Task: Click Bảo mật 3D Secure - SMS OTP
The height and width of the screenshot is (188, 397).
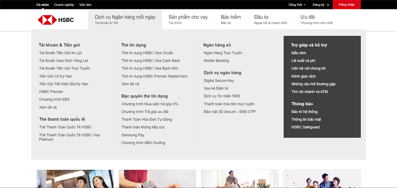Action: point(230,112)
